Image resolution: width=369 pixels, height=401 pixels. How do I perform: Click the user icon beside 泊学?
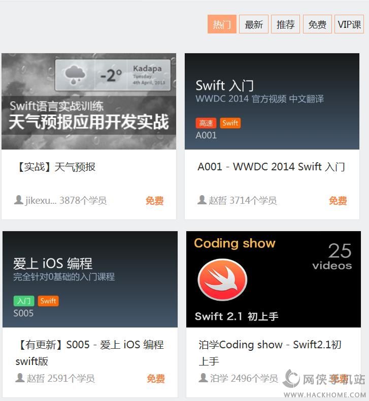point(203,378)
